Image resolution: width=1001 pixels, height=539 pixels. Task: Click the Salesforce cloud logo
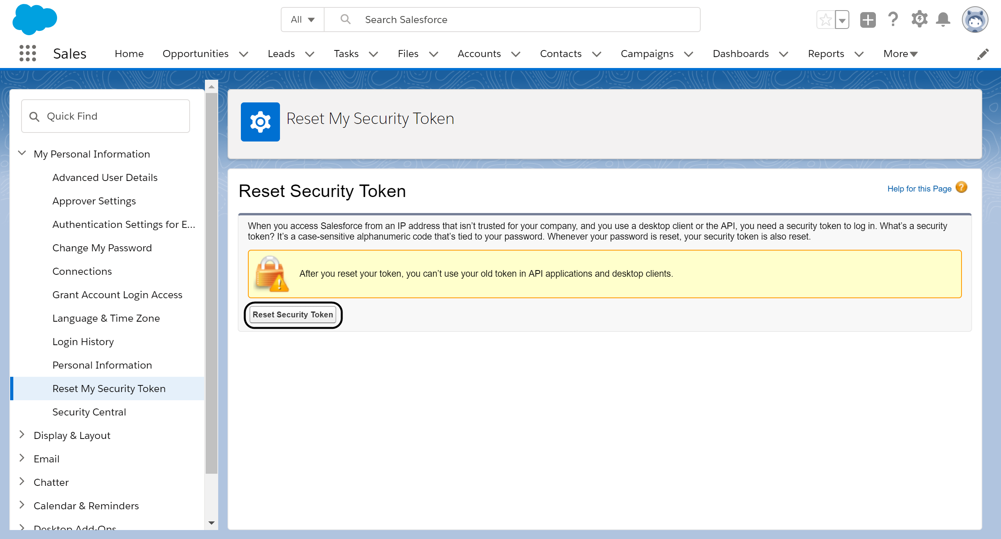click(x=35, y=19)
